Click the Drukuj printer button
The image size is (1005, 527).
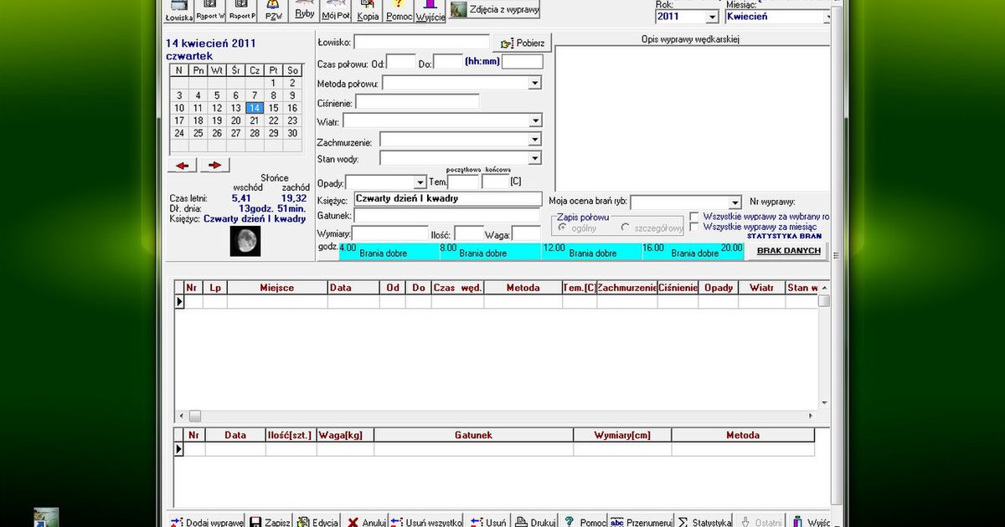(536, 522)
